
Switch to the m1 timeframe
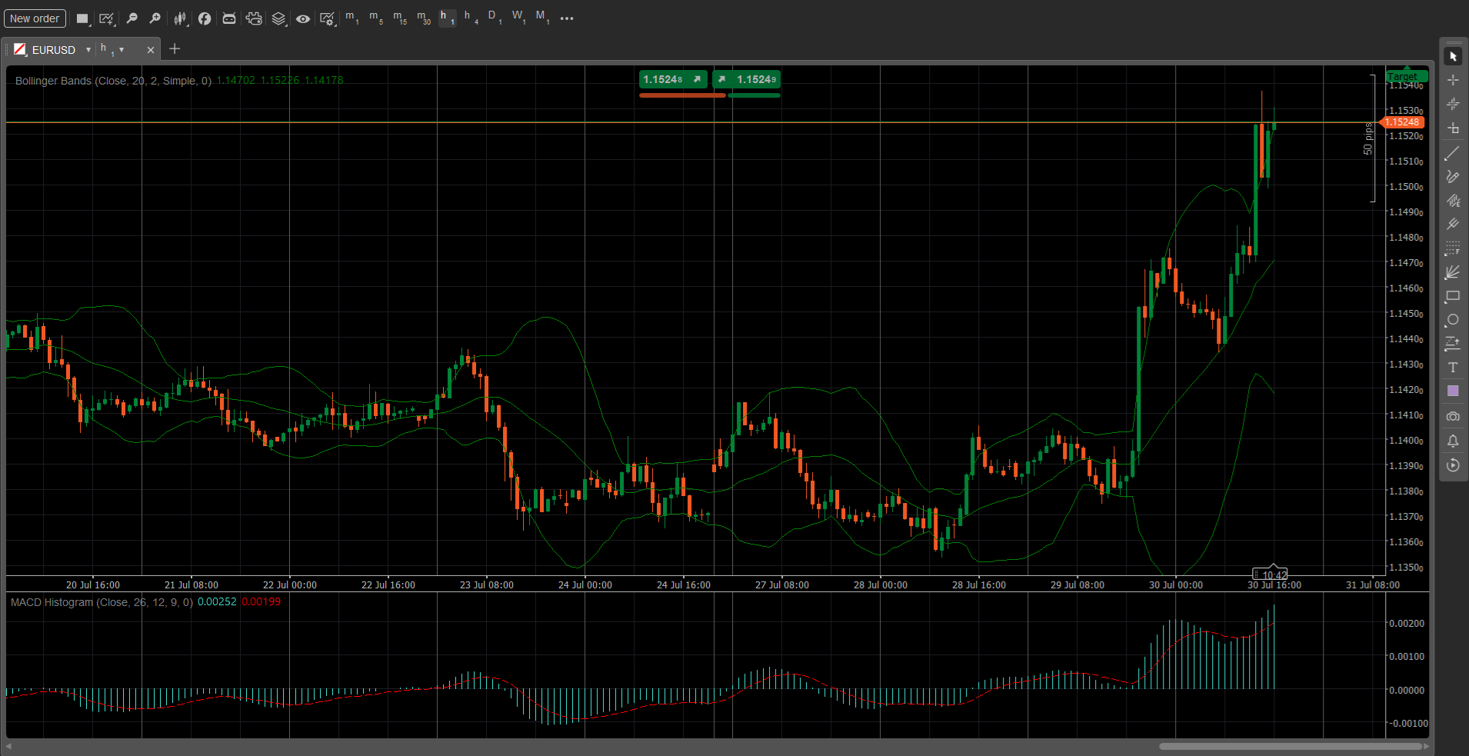pyautogui.click(x=352, y=18)
